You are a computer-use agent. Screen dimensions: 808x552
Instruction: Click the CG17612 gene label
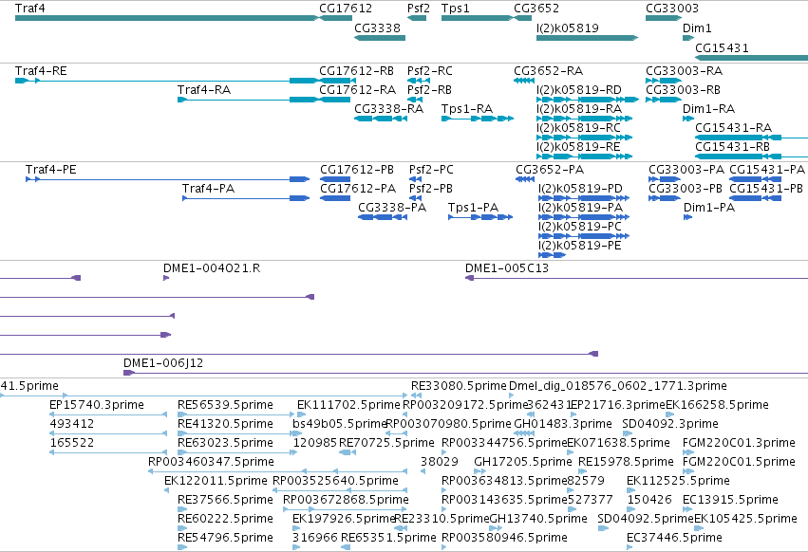346,9
